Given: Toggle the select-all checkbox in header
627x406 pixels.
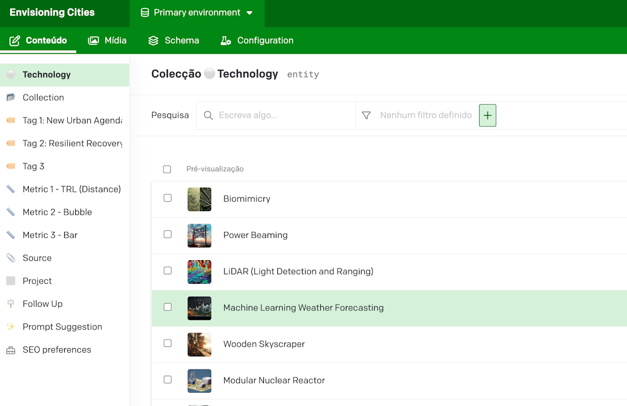Looking at the screenshot, I should pos(167,169).
